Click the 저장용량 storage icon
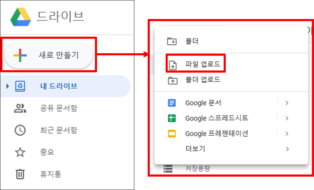The image size is (314, 190). point(168,169)
